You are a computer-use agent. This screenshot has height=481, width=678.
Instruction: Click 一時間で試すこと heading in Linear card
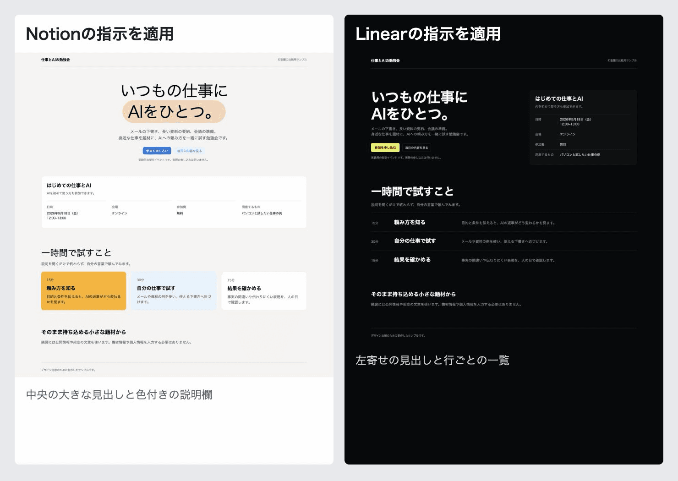[412, 191]
